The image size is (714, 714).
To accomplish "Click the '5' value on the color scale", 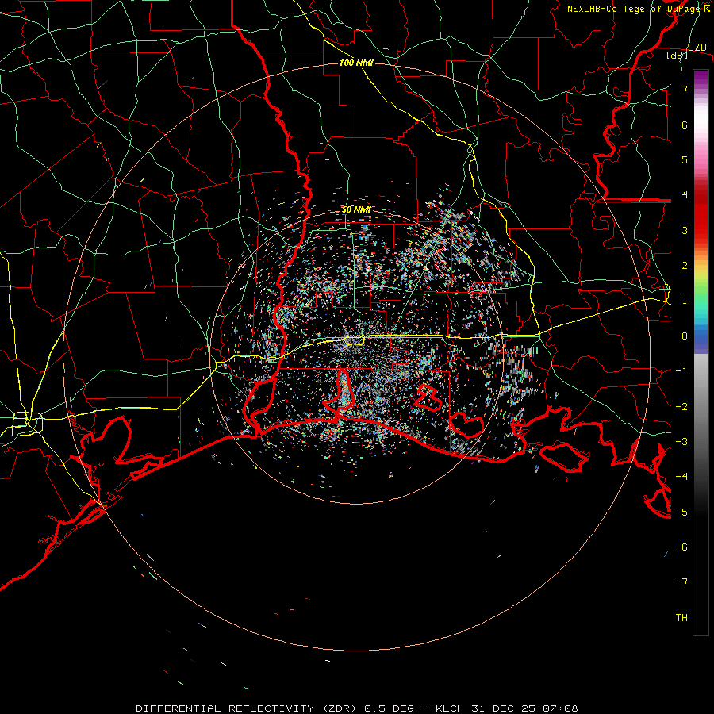I will point(685,159).
